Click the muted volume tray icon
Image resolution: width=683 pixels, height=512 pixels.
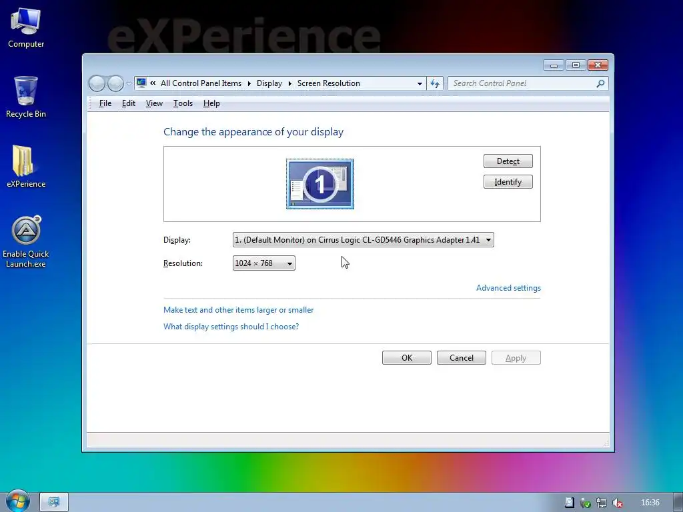pos(617,503)
